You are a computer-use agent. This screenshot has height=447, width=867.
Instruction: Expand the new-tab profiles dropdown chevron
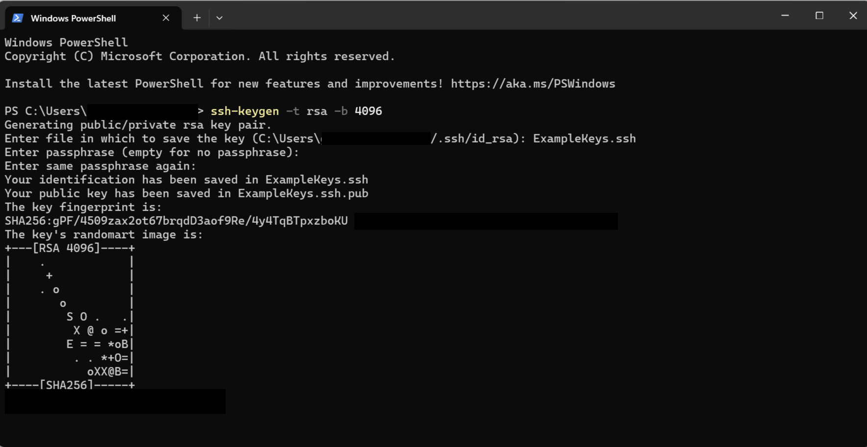click(219, 18)
